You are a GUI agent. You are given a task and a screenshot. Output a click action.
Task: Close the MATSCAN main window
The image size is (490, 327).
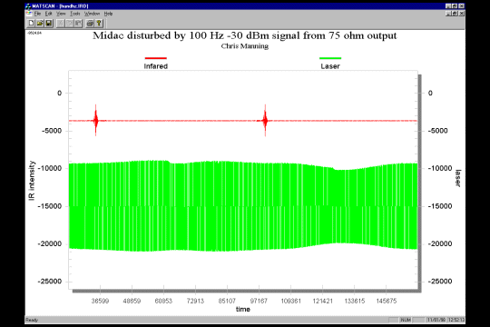(461, 6)
